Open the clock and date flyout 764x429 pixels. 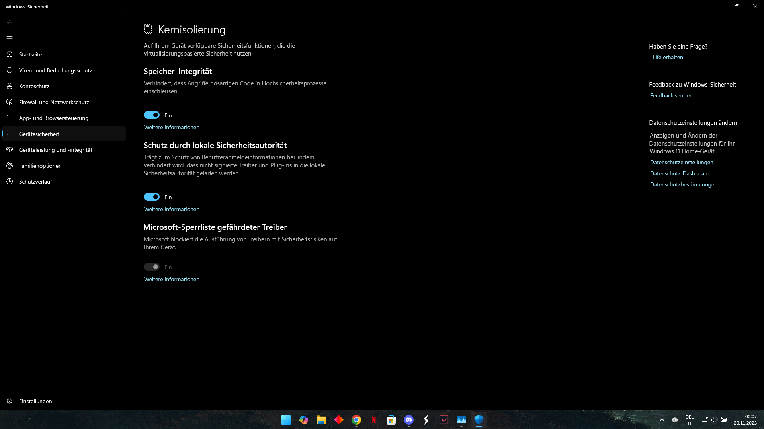[745, 420]
